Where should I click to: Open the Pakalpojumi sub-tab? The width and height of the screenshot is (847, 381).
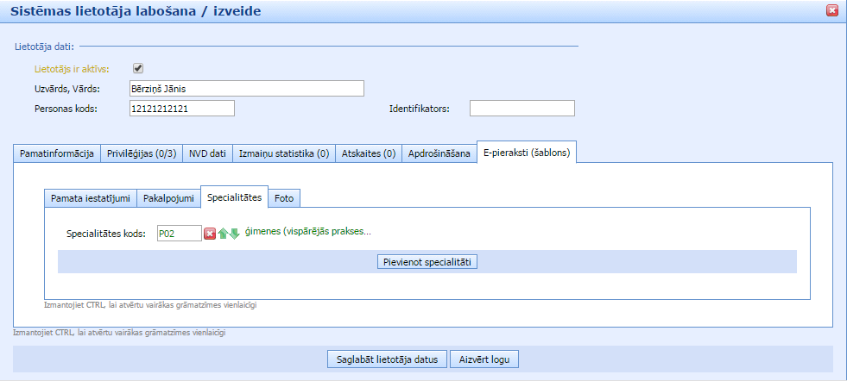[x=168, y=198]
